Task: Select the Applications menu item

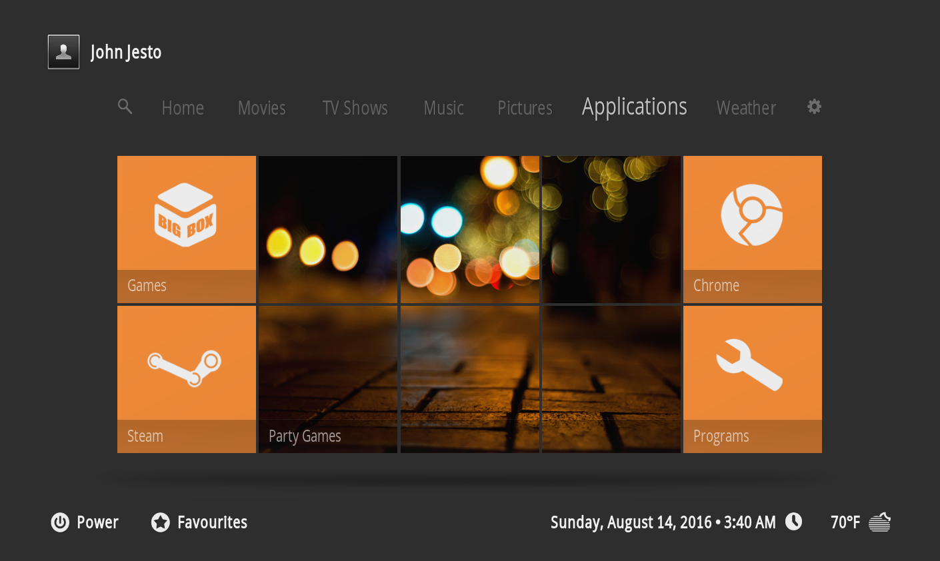Action: [x=634, y=107]
